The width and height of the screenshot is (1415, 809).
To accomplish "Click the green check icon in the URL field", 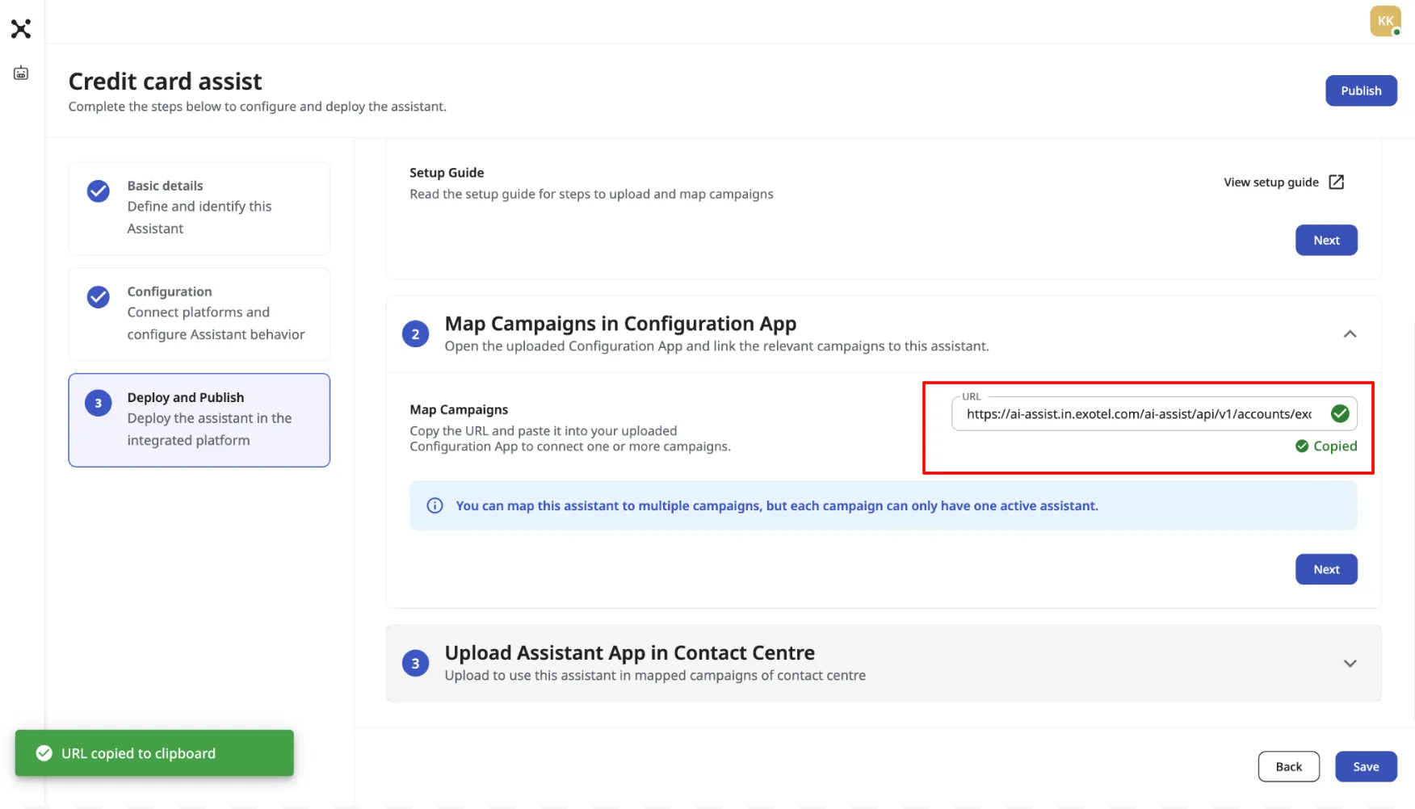I will 1340,413.
